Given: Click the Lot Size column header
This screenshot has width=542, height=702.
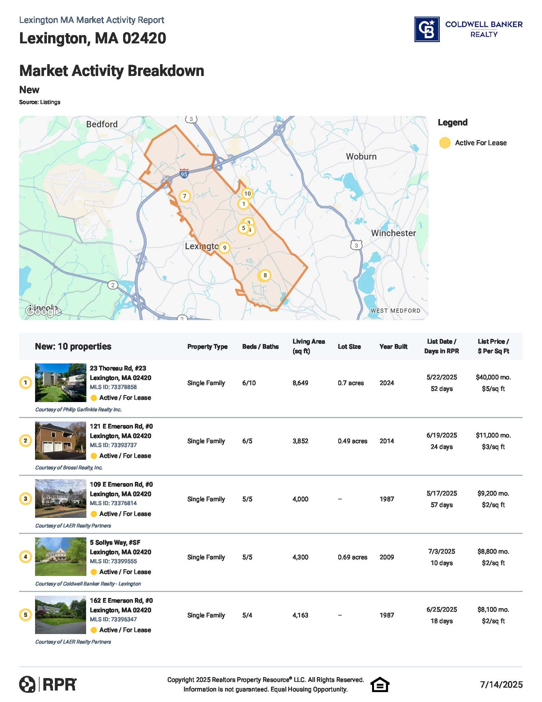Looking at the screenshot, I should pyautogui.click(x=349, y=347).
